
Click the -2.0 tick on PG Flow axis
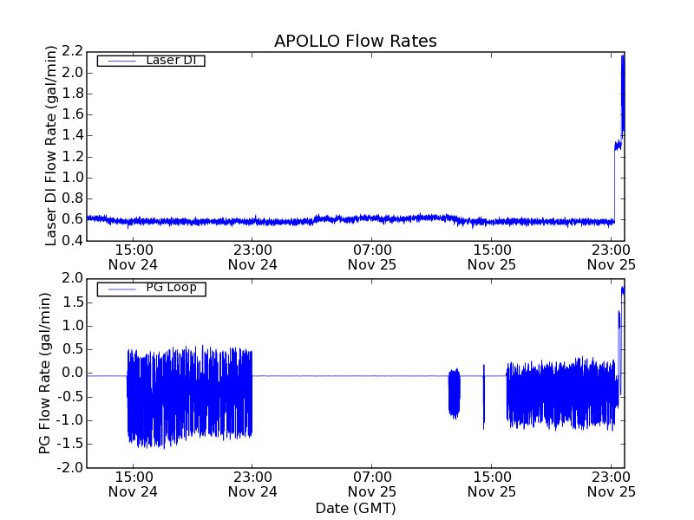point(70,467)
